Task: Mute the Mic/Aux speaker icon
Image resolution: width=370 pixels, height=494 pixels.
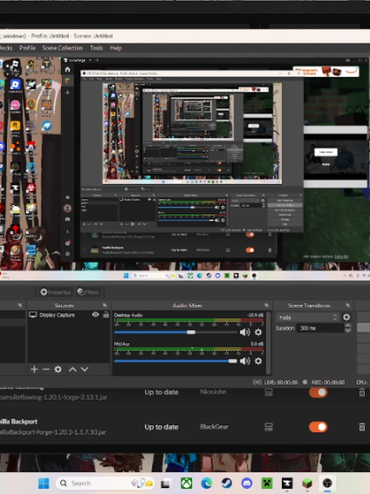Action: (245, 361)
